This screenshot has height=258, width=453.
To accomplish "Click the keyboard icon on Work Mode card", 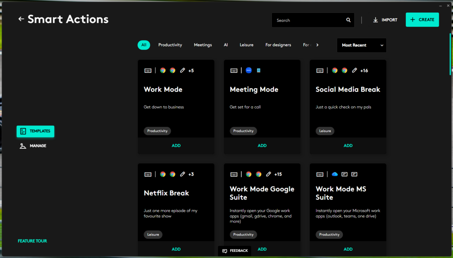I will pos(148,71).
